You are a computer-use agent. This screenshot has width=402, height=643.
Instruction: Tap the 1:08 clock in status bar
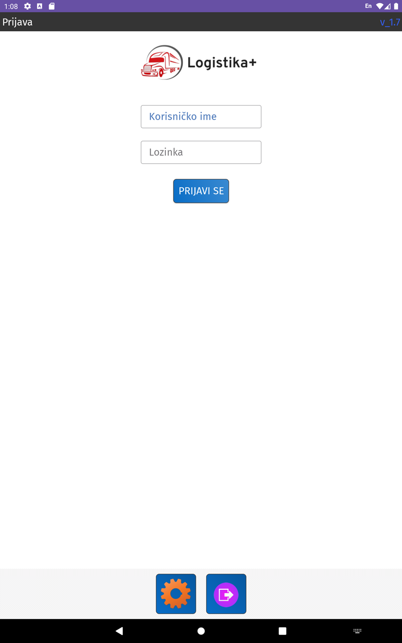coord(11,7)
